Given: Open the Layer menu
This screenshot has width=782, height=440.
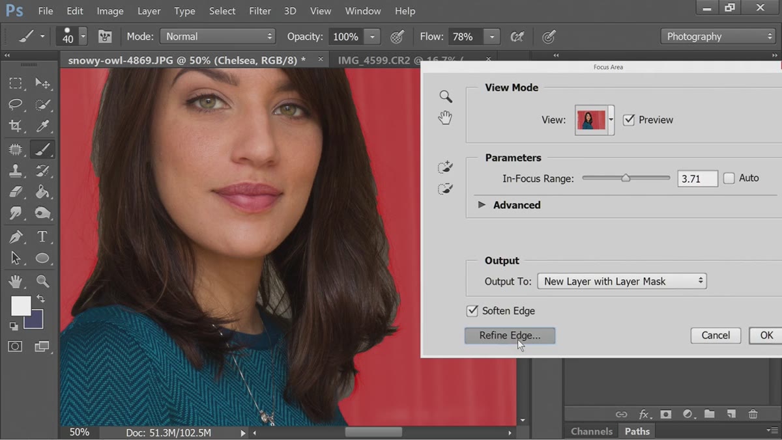Looking at the screenshot, I should (149, 11).
